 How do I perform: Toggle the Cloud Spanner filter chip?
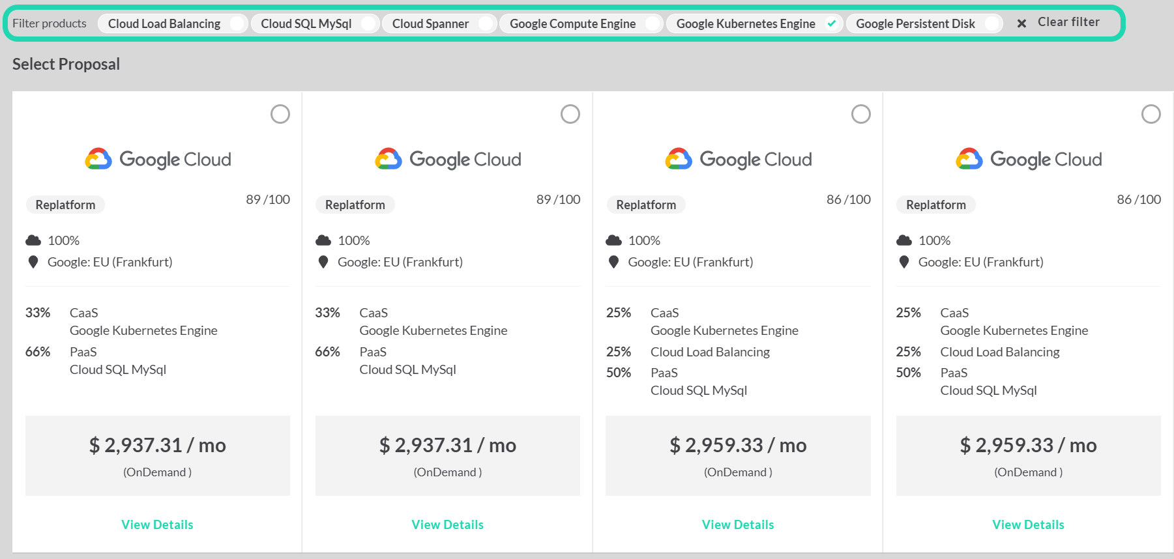439,23
